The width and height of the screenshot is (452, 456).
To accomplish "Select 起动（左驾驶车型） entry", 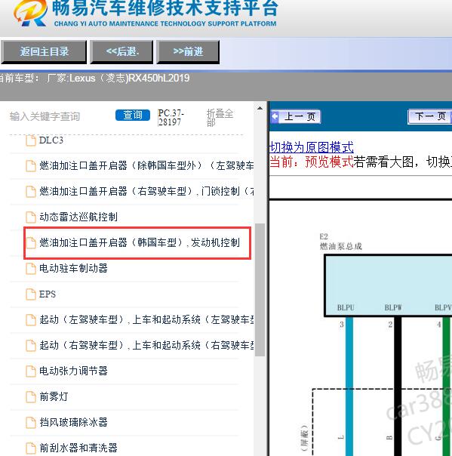I will (146, 319).
